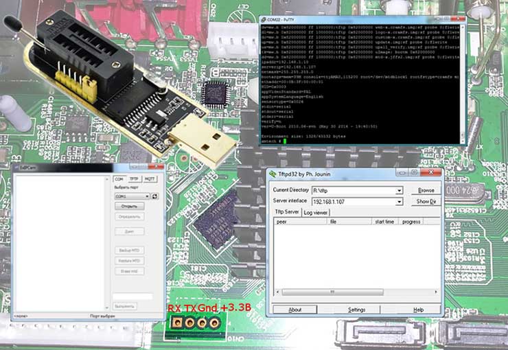Switch to the TFTP tab

point(134,178)
